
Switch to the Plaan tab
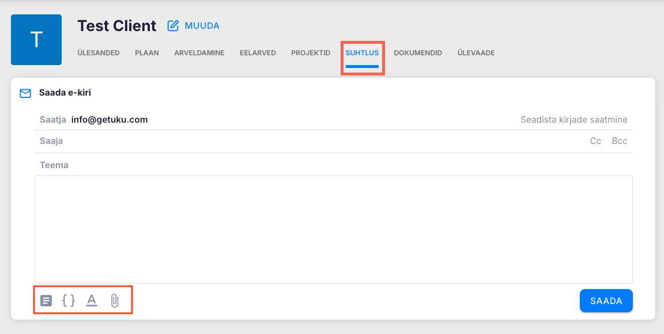147,53
